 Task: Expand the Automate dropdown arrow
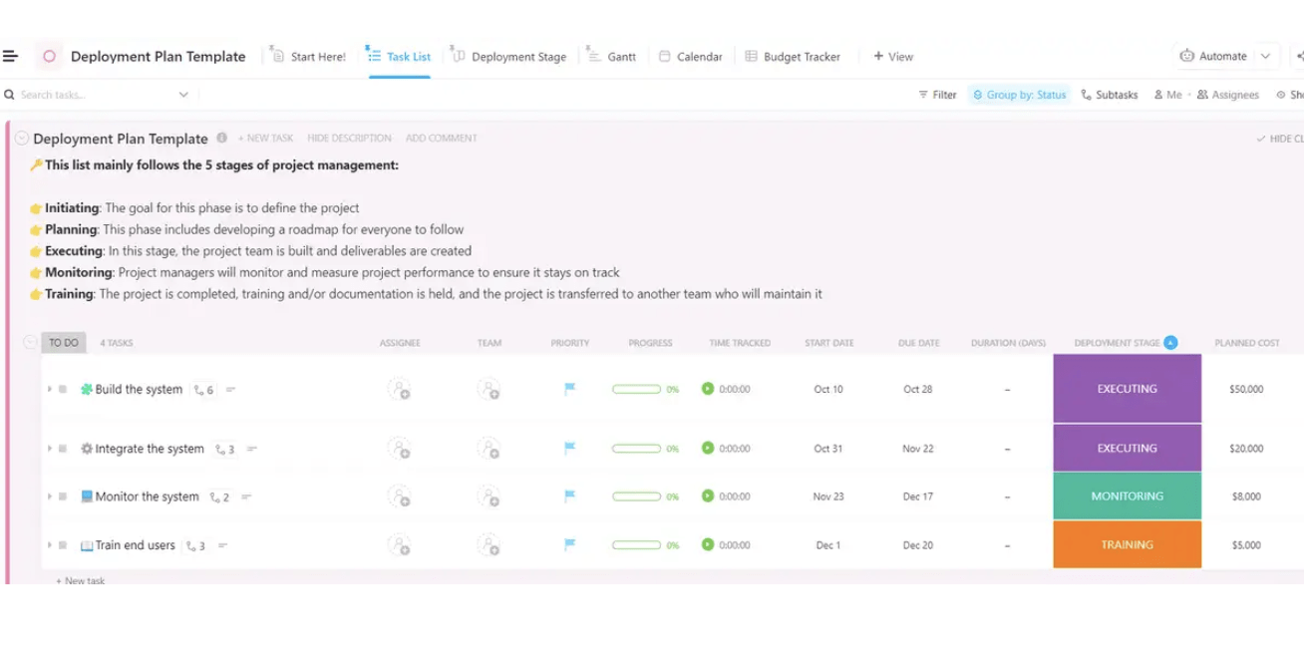[x=1266, y=57]
